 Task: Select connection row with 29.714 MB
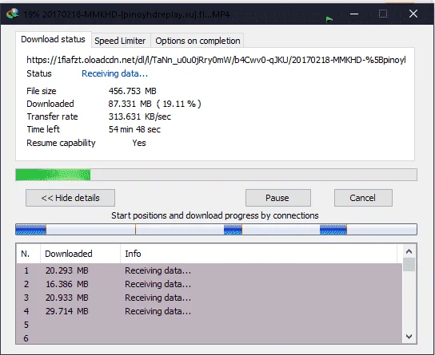pos(209,311)
